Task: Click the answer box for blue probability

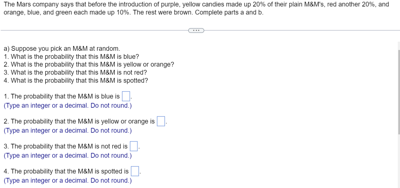Action: click(x=125, y=96)
